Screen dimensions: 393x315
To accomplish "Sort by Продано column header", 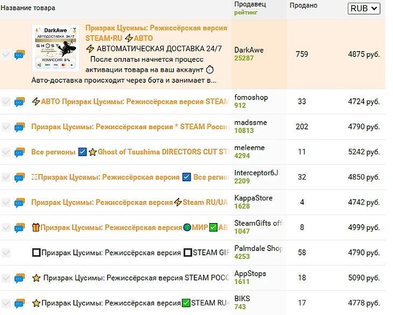I will tap(303, 5).
